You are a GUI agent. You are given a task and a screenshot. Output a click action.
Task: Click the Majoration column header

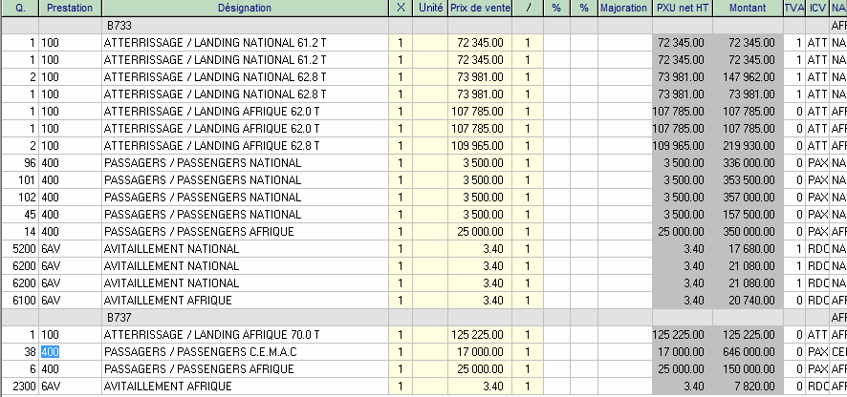pyautogui.click(x=623, y=8)
